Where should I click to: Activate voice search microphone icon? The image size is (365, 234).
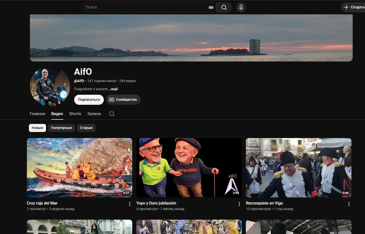(241, 7)
